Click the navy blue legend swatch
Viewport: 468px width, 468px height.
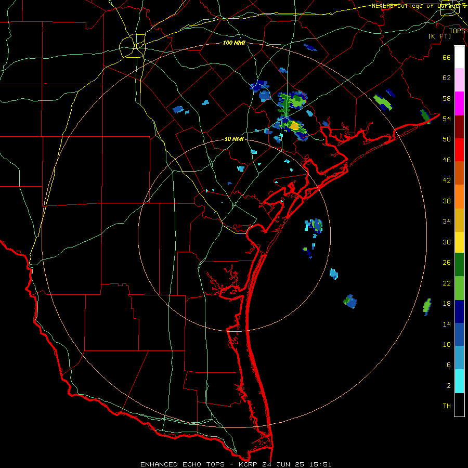pyautogui.click(x=459, y=311)
